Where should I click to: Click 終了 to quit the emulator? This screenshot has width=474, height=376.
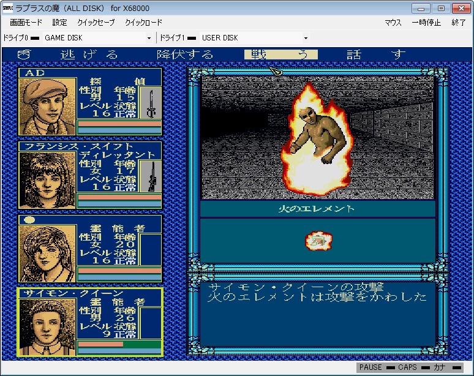tap(459, 23)
